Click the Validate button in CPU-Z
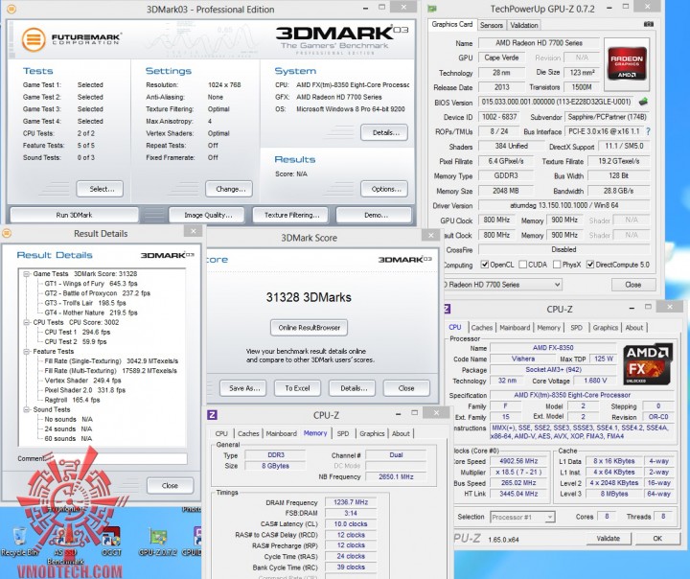This screenshot has width=690, height=579. [x=609, y=539]
